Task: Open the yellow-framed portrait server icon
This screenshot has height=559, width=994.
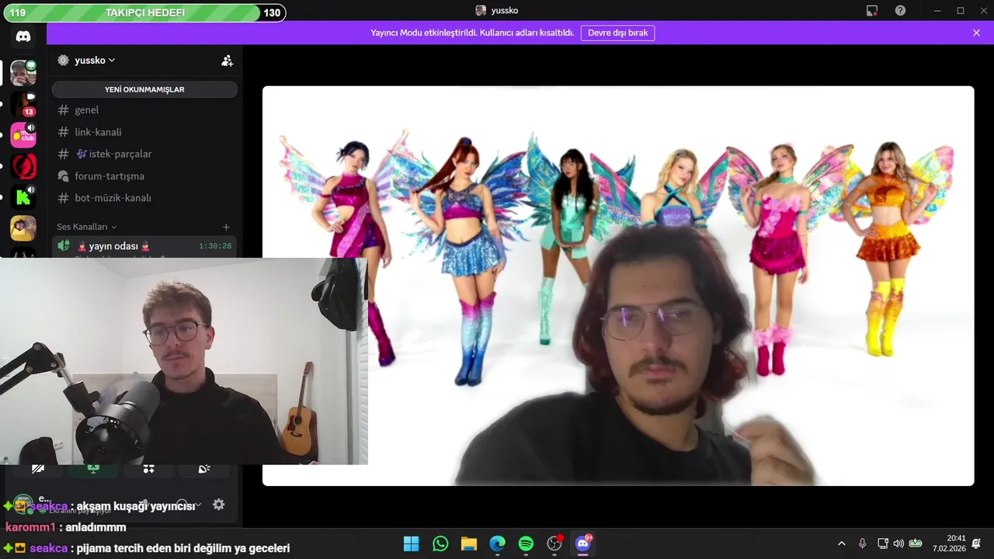Action: pos(23,228)
